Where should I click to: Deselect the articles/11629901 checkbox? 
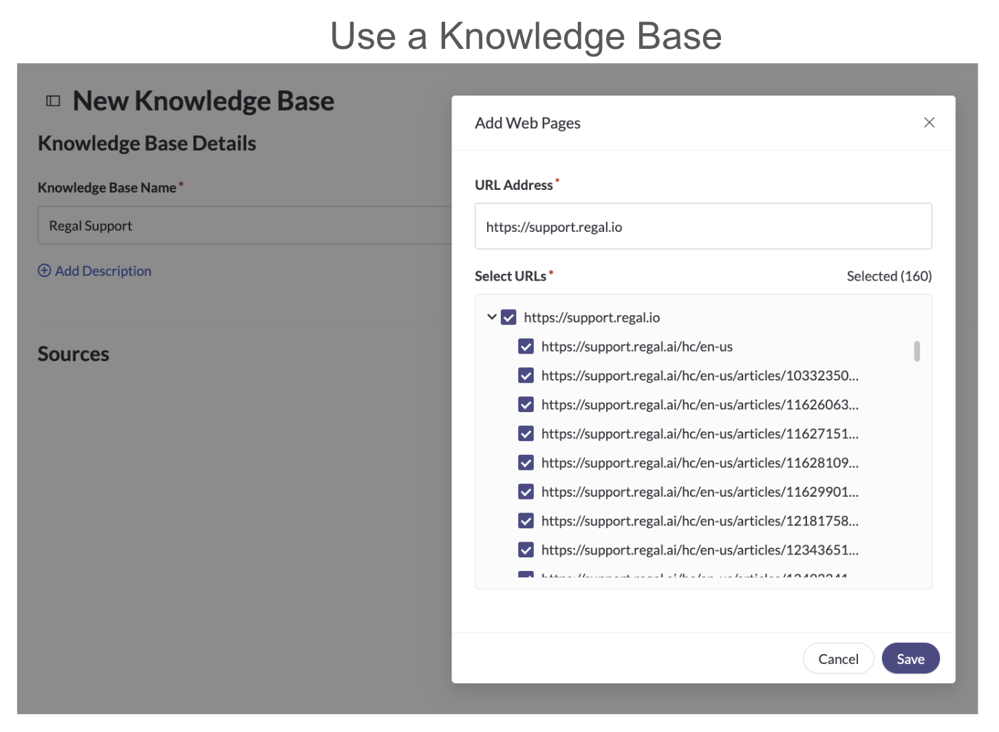click(526, 492)
